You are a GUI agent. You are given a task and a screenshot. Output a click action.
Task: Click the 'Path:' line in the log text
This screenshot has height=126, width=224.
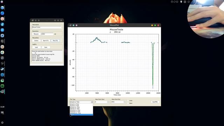click(41, 61)
